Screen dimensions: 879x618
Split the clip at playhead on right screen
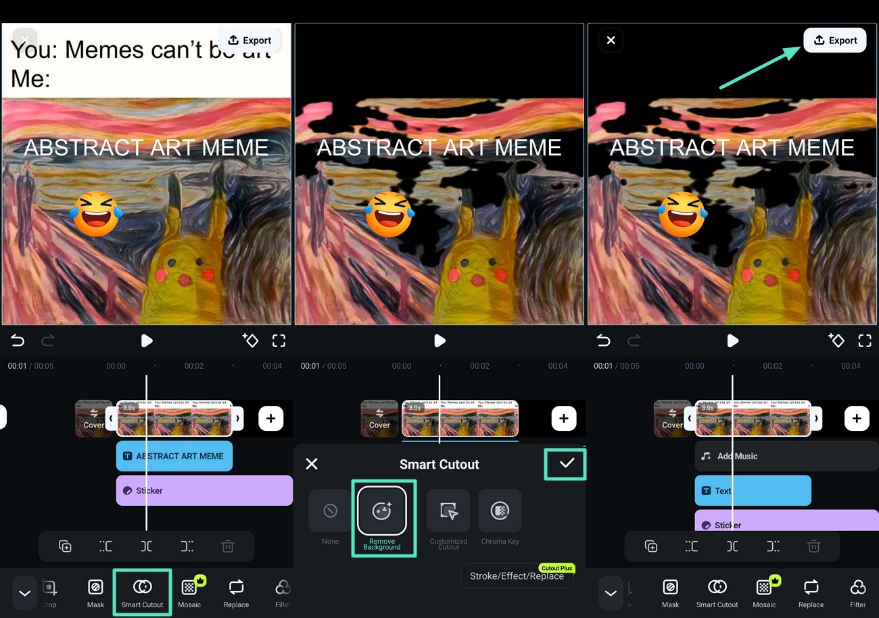click(732, 546)
